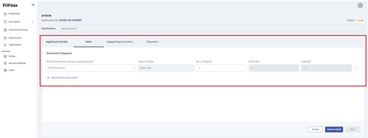Click the plus icon beside Add Another Document
Viewport: 368px width, 138px height.
(x=48, y=78)
